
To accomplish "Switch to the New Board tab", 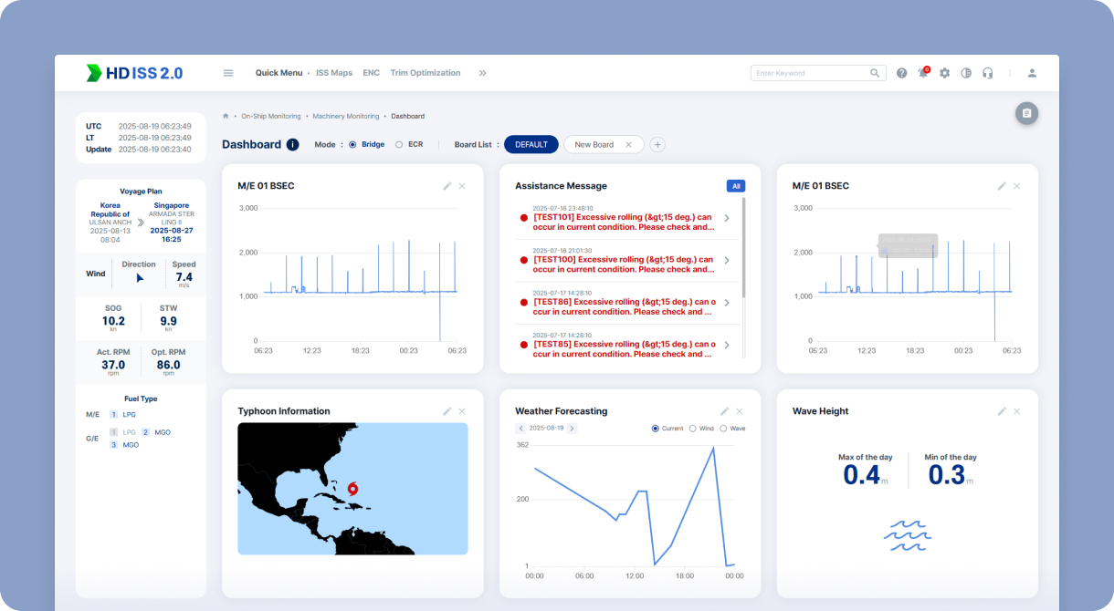I will pyautogui.click(x=594, y=144).
